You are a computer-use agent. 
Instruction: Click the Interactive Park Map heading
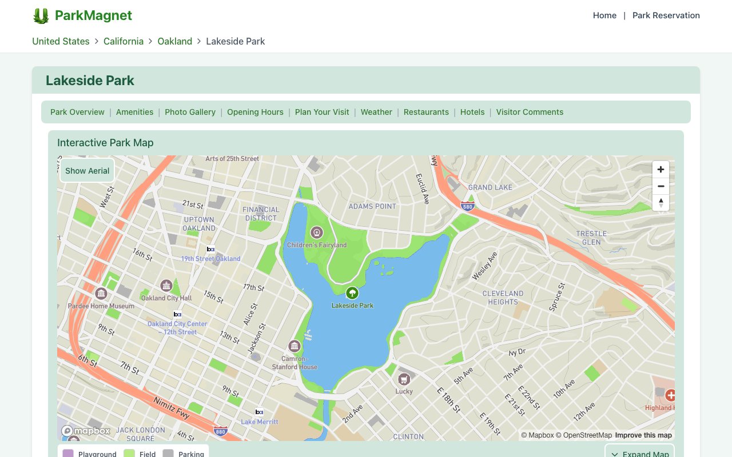coord(105,143)
